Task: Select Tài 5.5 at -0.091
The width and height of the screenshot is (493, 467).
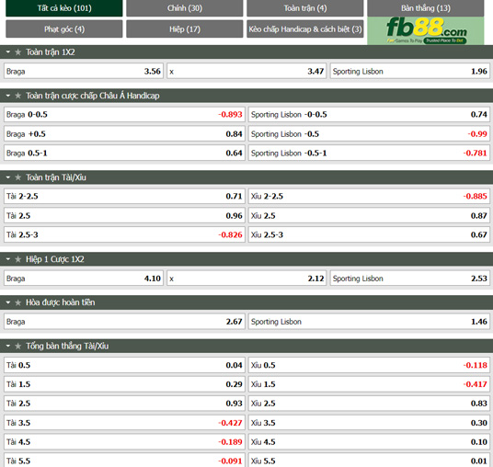Action: (124, 461)
